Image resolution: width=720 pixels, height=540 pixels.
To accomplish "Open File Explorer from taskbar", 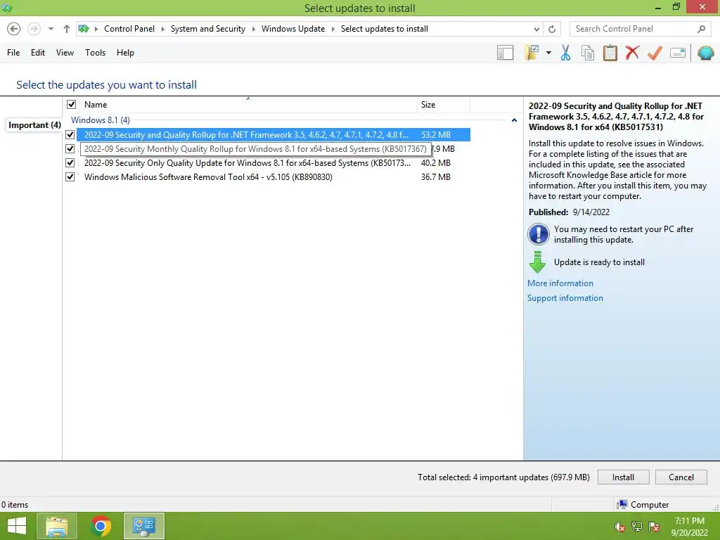I will 56,526.
